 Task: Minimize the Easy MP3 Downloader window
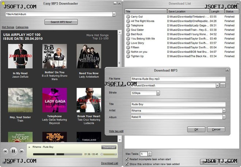pos(115,3)
